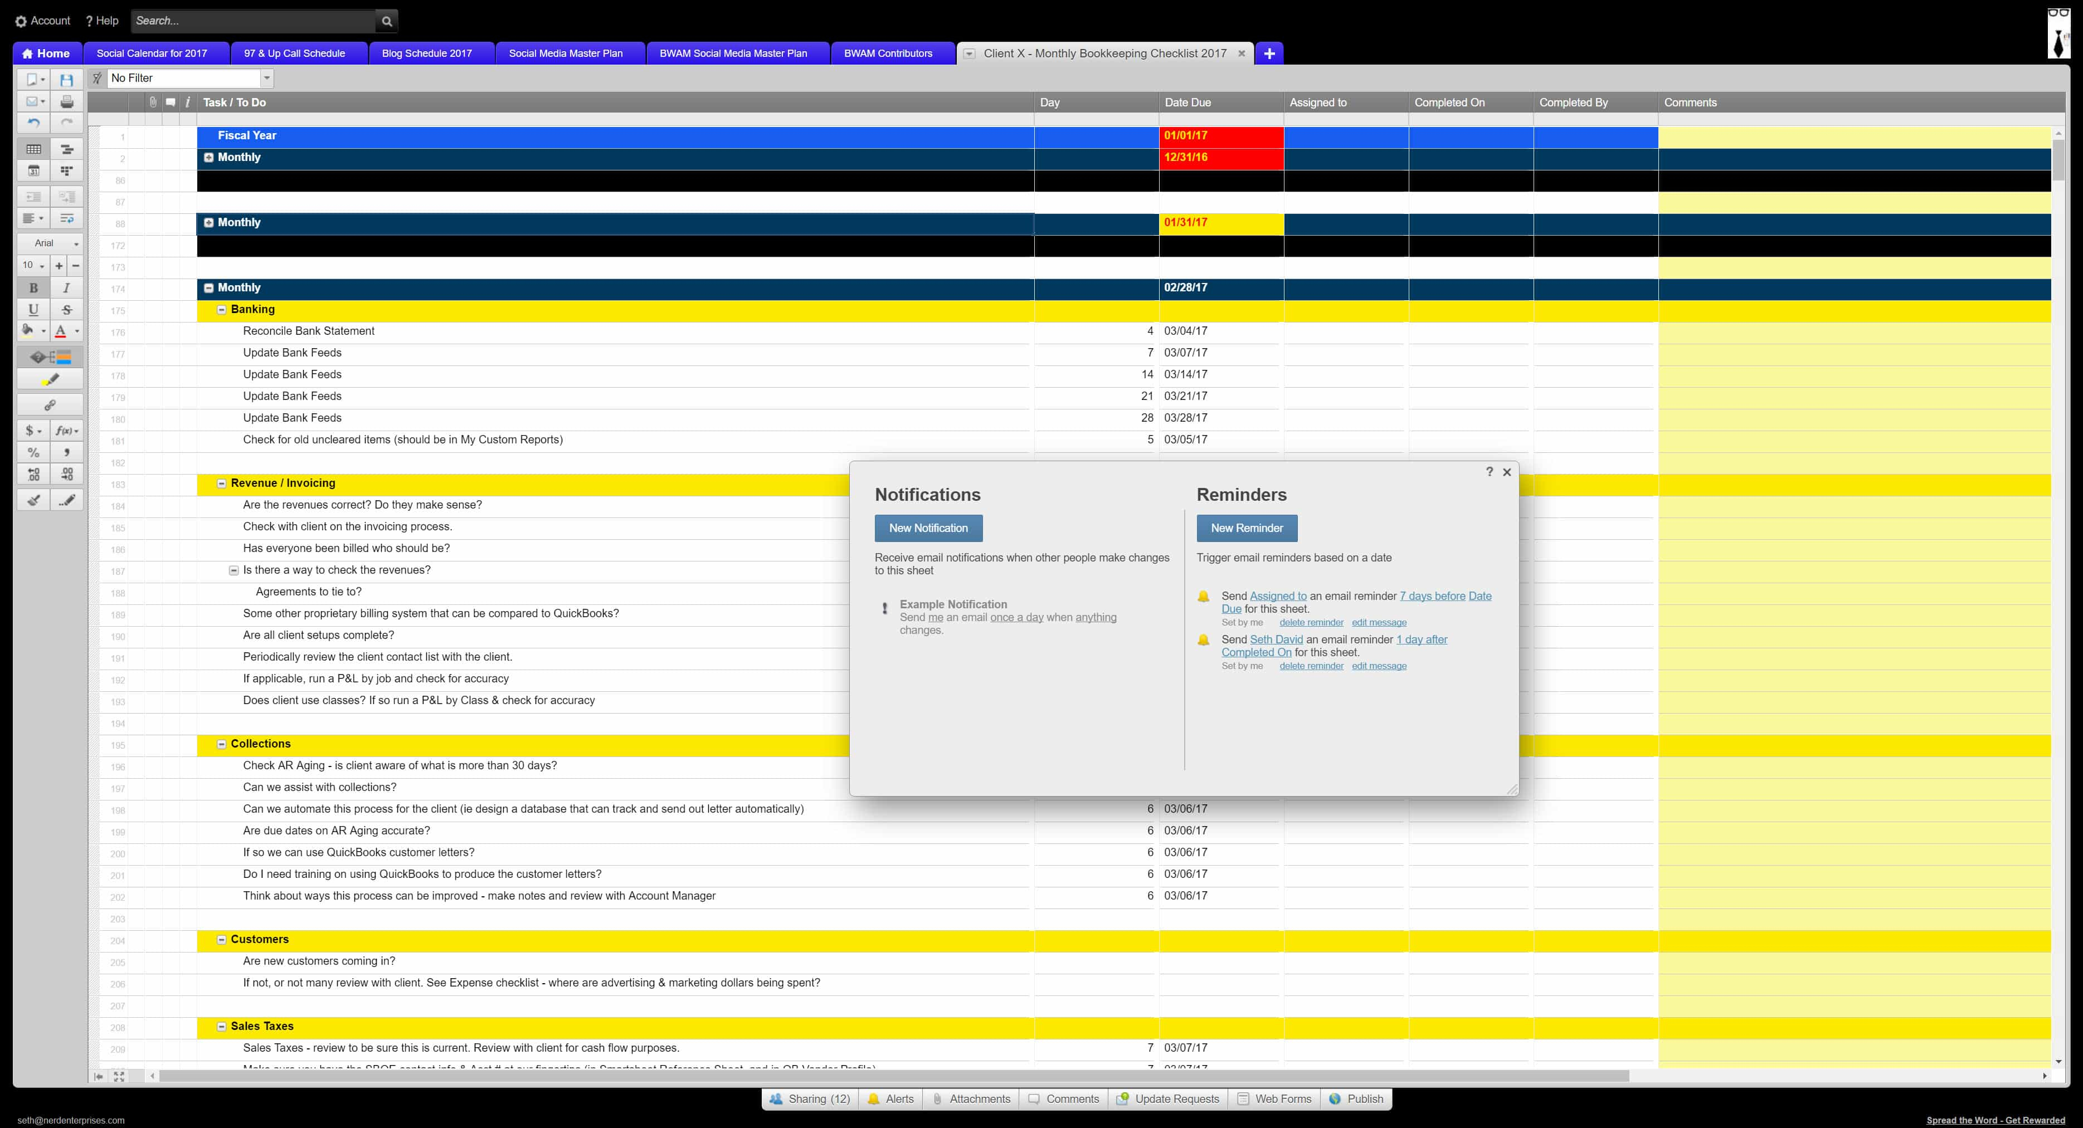
Task: Click the Undo arrow icon
Action: coord(33,123)
